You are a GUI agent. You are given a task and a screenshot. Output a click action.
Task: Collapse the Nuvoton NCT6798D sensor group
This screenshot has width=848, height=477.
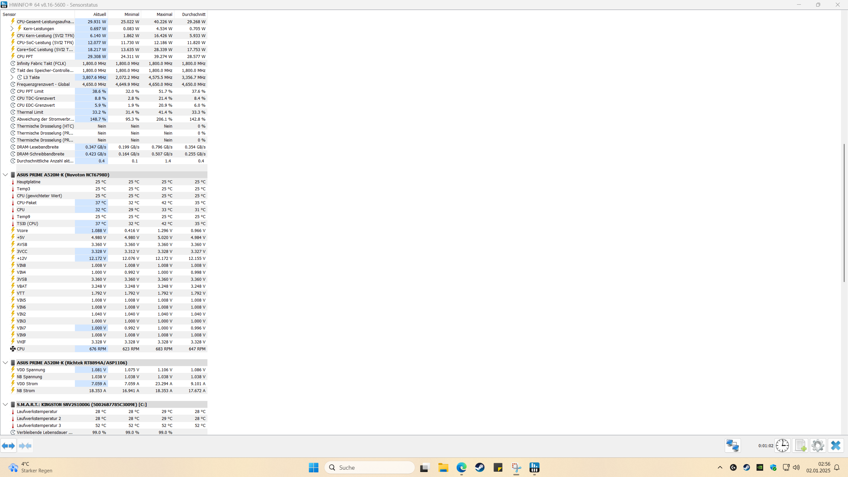tap(5, 175)
